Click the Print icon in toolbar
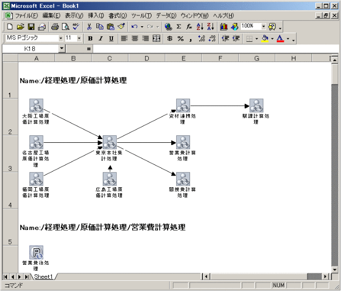The height and width of the screenshot is (291, 341). 55,26
